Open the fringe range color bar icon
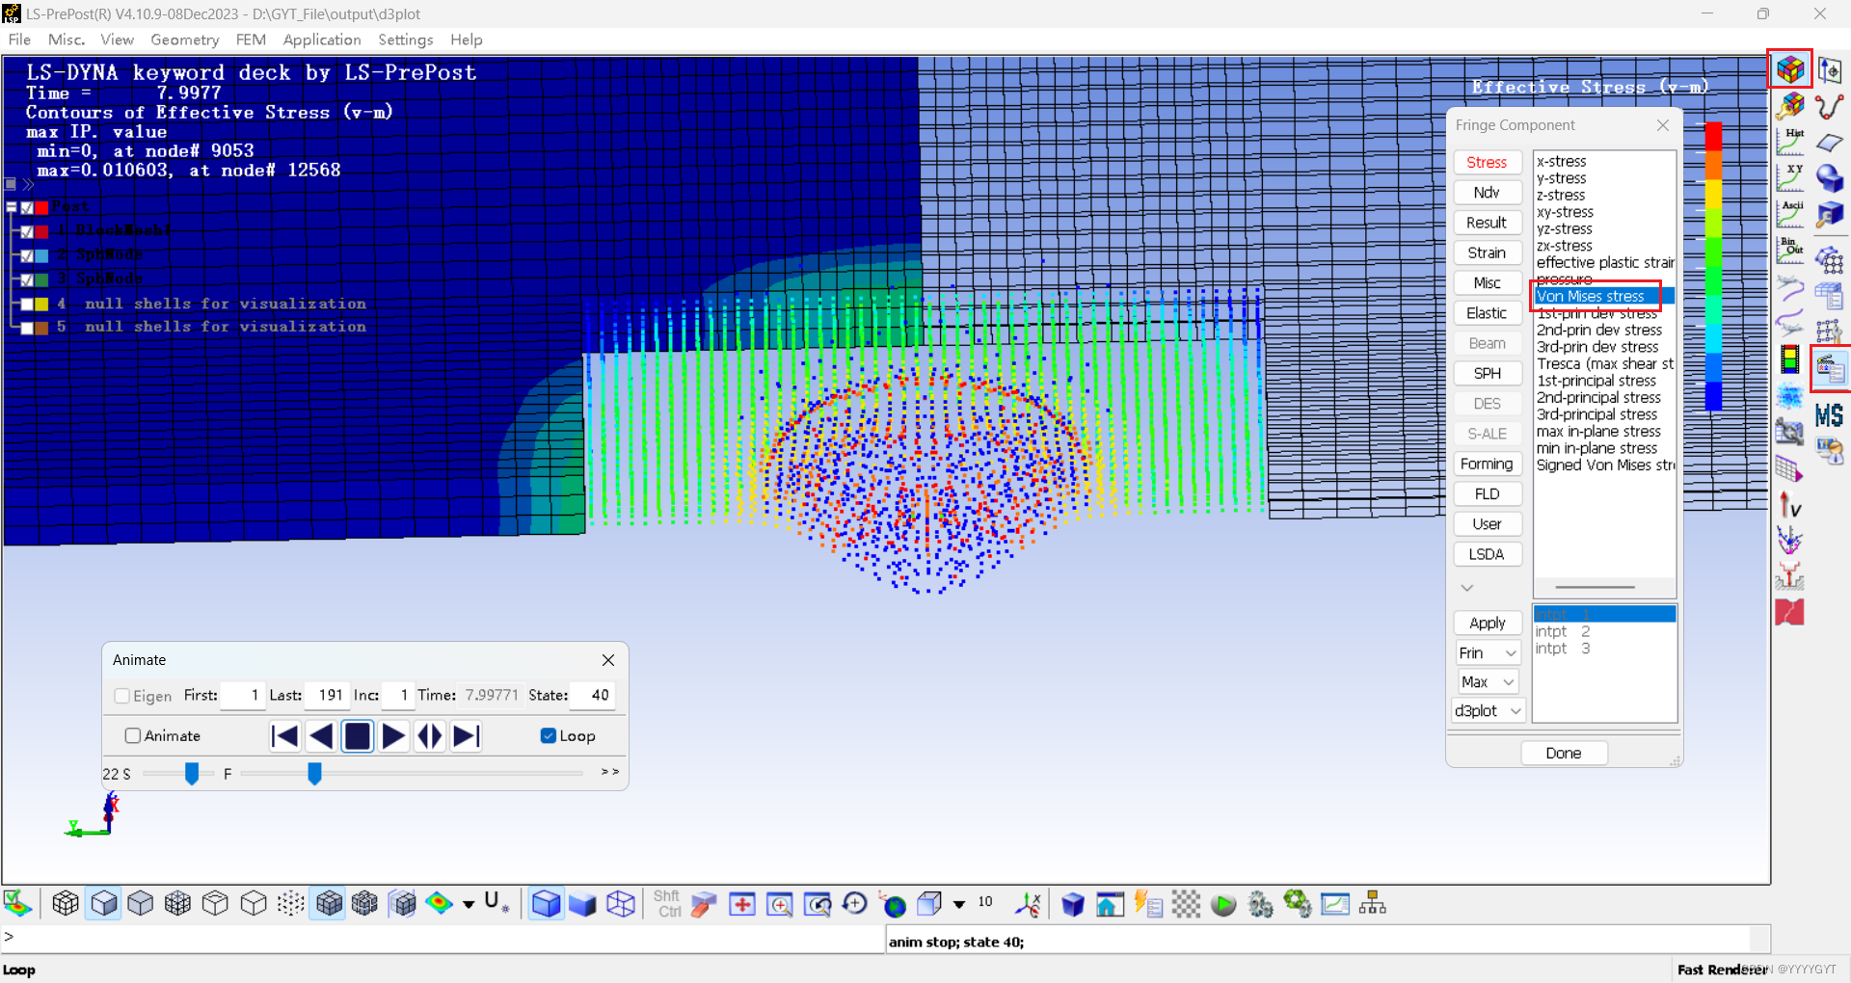Screen dimensions: 1851x983 pos(1790,359)
